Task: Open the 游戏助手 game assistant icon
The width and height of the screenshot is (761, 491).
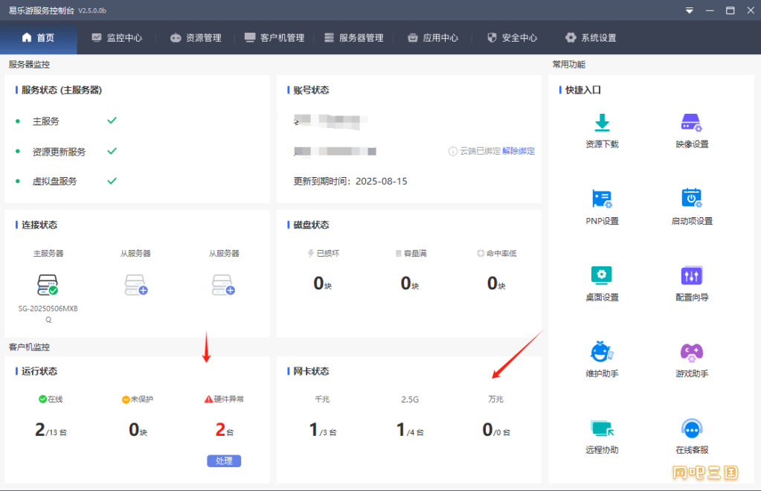Action: pyautogui.click(x=692, y=351)
